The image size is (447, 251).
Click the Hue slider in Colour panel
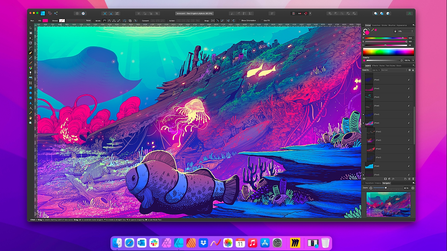click(386, 38)
